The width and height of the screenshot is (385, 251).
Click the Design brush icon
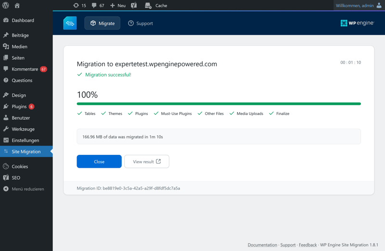coord(6,95)
